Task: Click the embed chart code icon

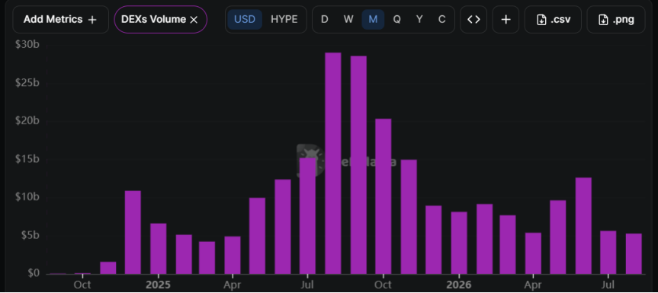Action: pyautogui.click(x=473, y=19)
